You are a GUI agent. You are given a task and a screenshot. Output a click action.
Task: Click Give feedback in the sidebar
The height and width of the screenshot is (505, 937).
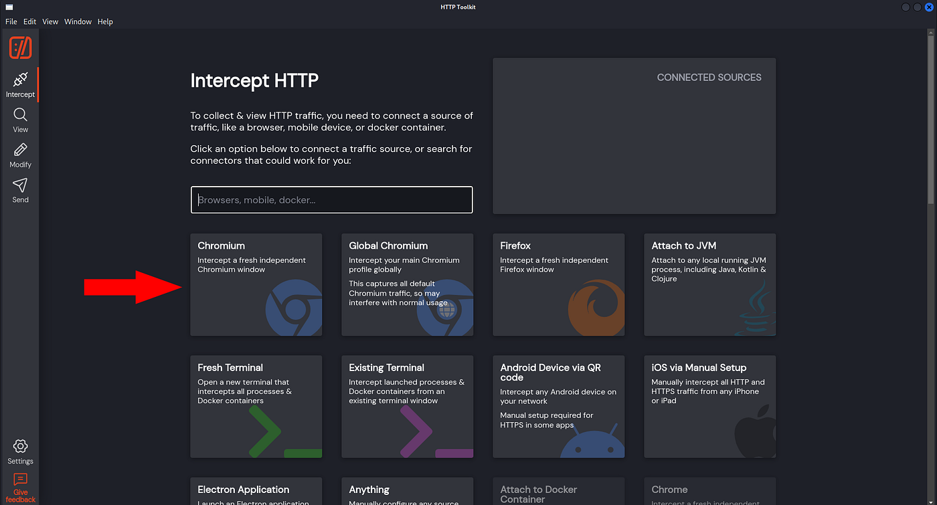coord(20,488)
